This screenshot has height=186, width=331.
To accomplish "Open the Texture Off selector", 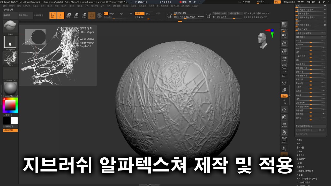I will pyautogui.click(x=10, y=74).
